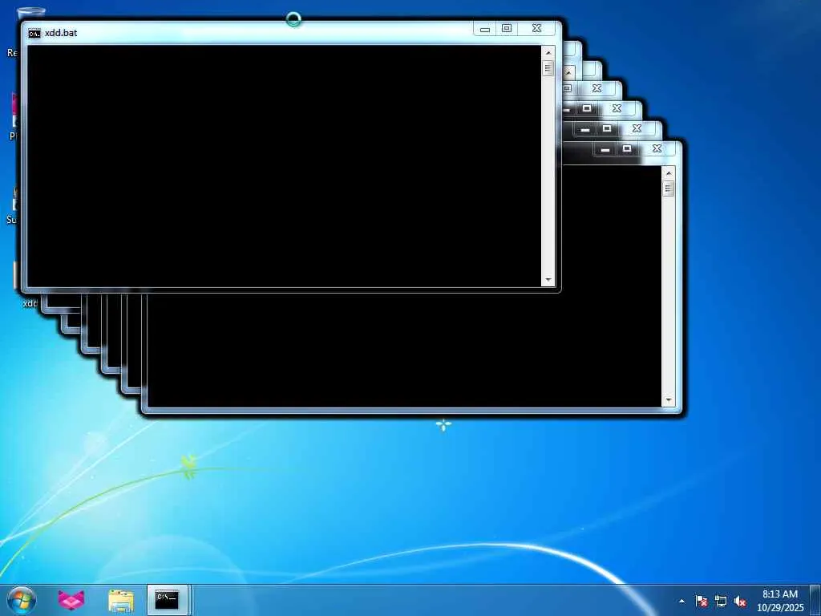Open the network status tray icon
821x616 pixels.
pos(721,602)
